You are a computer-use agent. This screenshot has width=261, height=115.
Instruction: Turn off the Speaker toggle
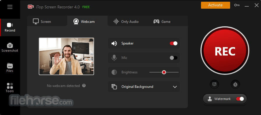tap(174, 43)
